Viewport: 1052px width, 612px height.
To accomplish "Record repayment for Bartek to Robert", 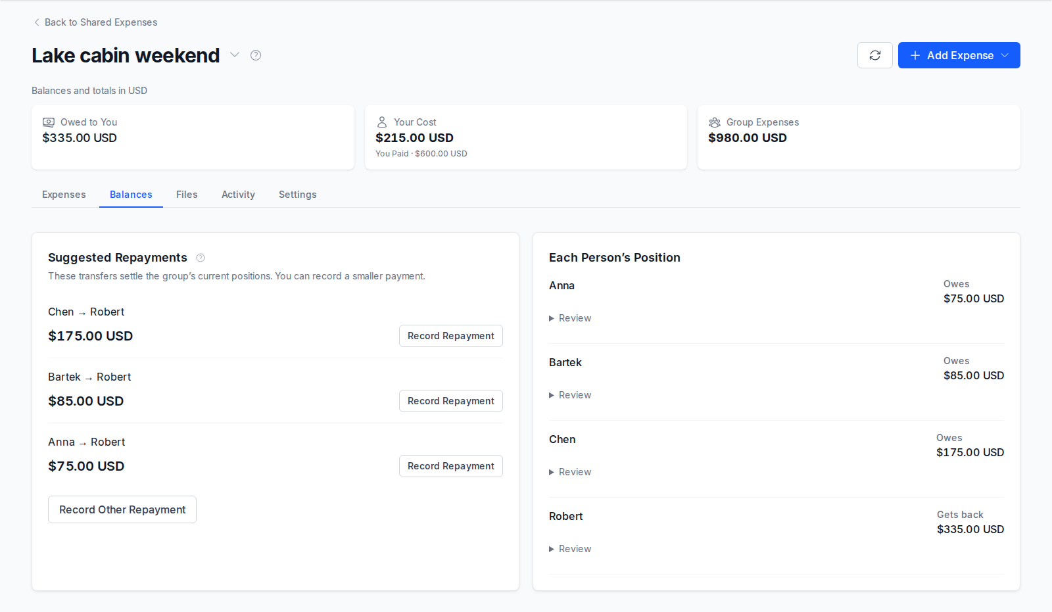I will [451, 401].
